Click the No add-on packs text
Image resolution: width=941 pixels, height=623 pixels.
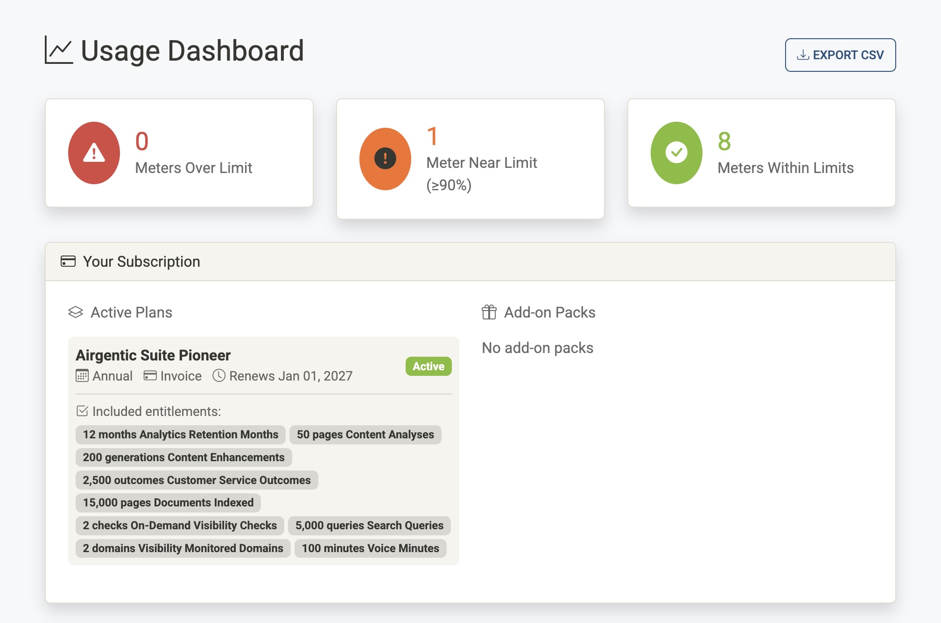[x=538, y=347]
